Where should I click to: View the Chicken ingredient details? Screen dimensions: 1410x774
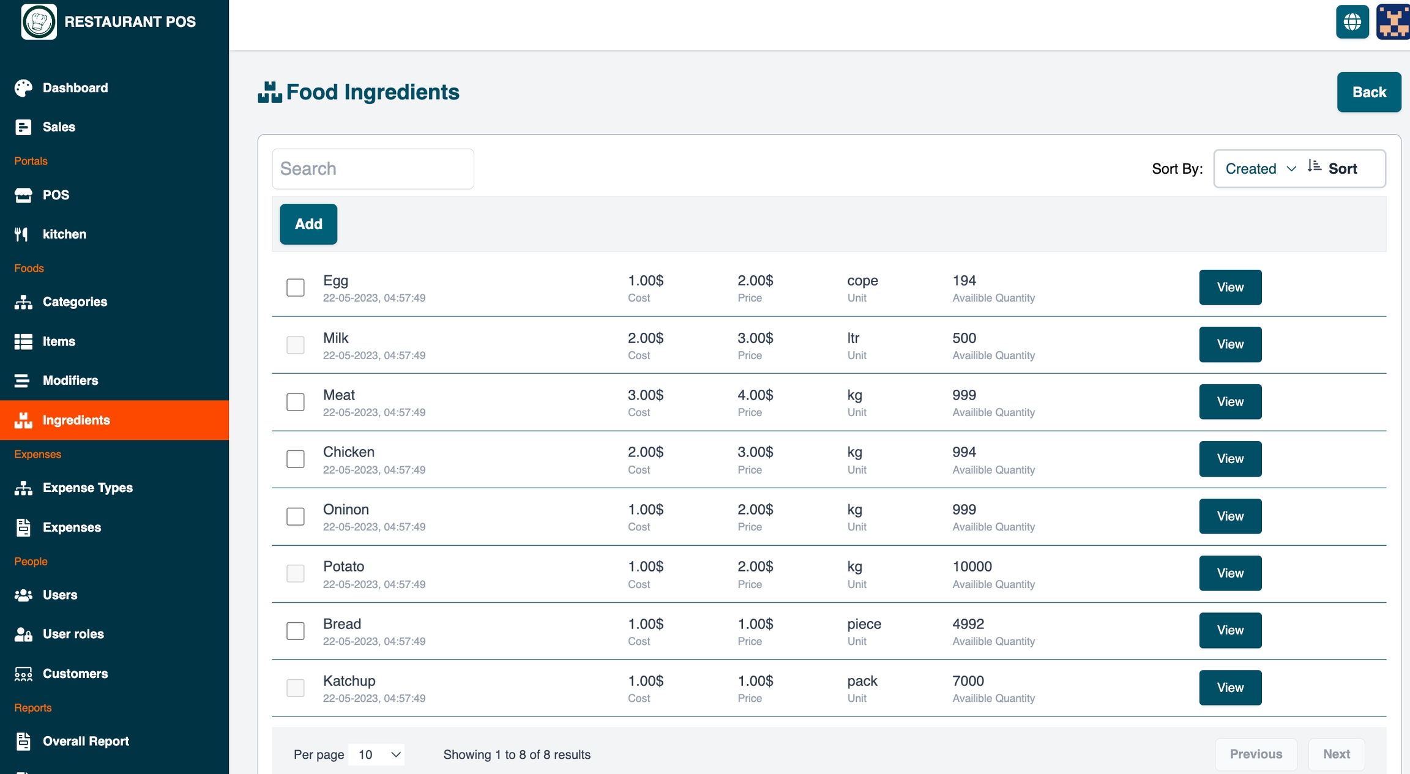[1229, 459]
